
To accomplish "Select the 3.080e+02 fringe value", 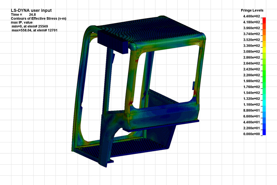I will pos(252,51).
